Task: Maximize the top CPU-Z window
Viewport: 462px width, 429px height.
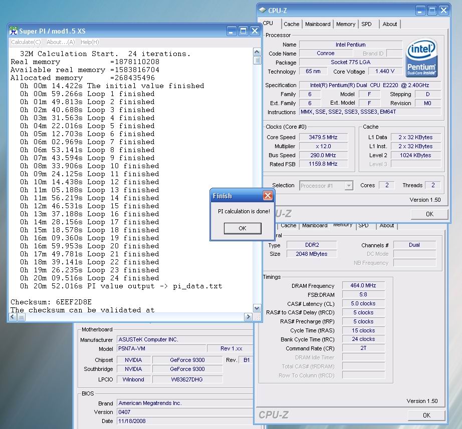Action: pyautogui.click(x=432, y=11)
